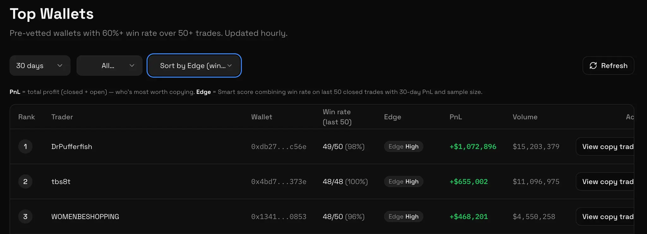
Task: Click the Win rate column header
Action: click(337, 117)
